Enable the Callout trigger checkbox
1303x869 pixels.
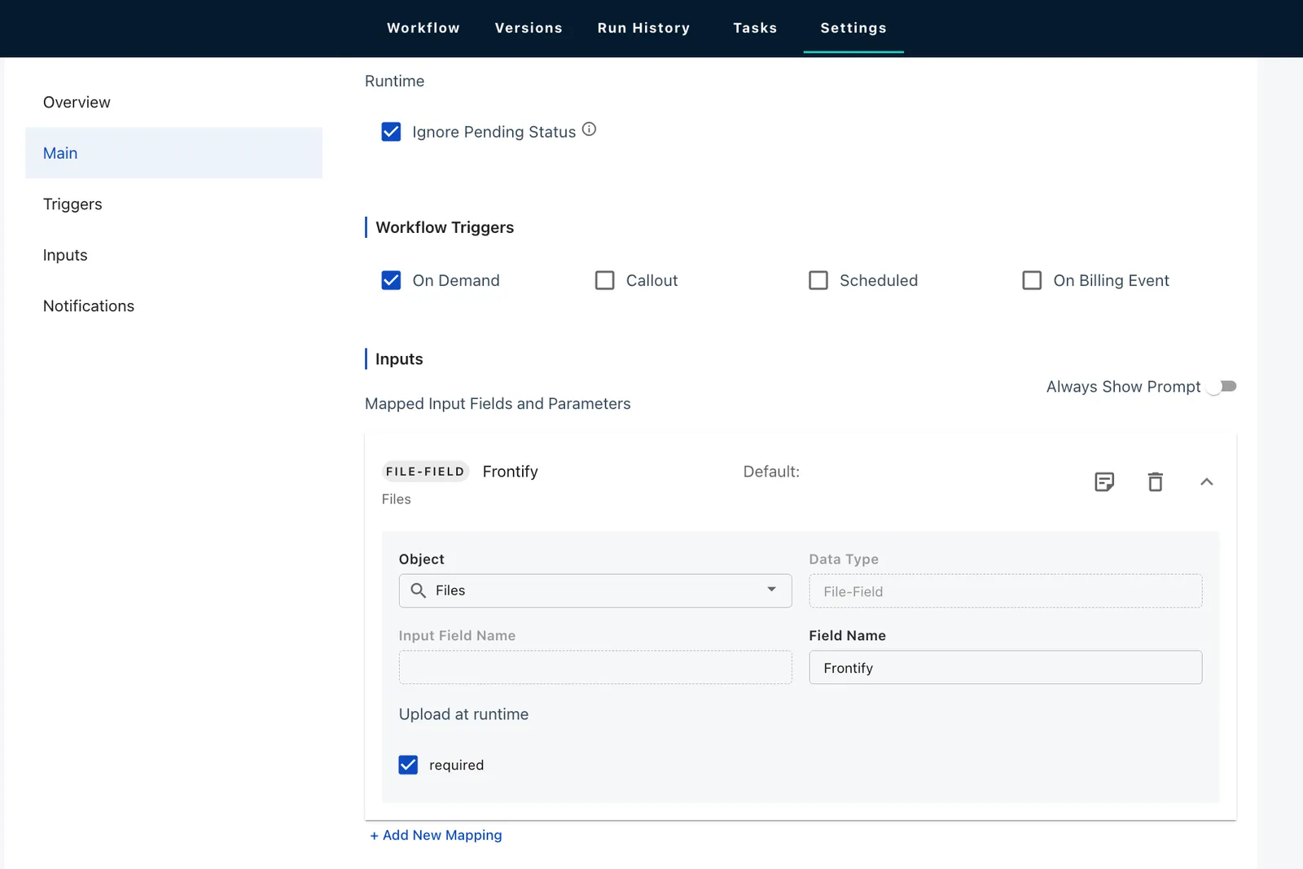click(604, 280)
